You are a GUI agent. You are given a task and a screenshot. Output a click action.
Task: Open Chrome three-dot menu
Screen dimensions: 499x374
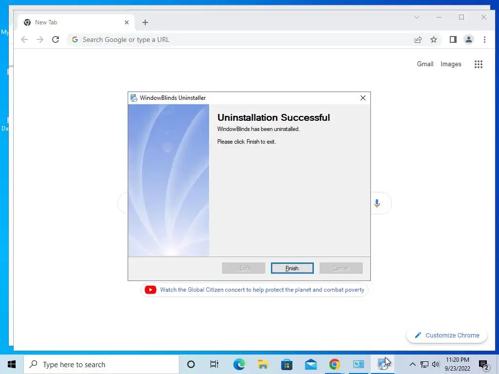[484, 39]
